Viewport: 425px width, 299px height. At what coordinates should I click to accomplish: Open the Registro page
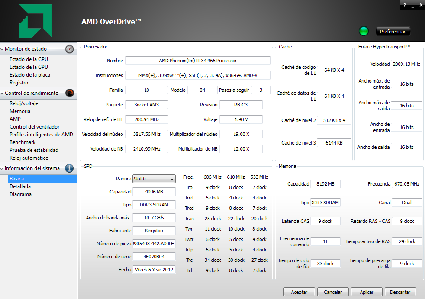tap(19, 83)
